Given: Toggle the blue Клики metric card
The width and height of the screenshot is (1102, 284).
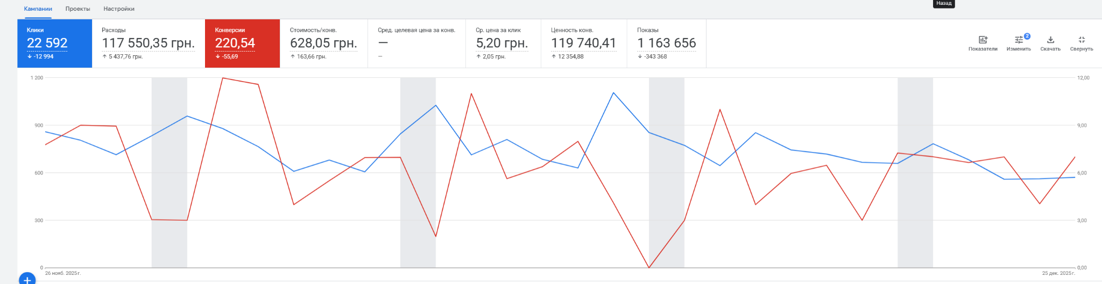Looking at the screenshot, I should (54, 43).
